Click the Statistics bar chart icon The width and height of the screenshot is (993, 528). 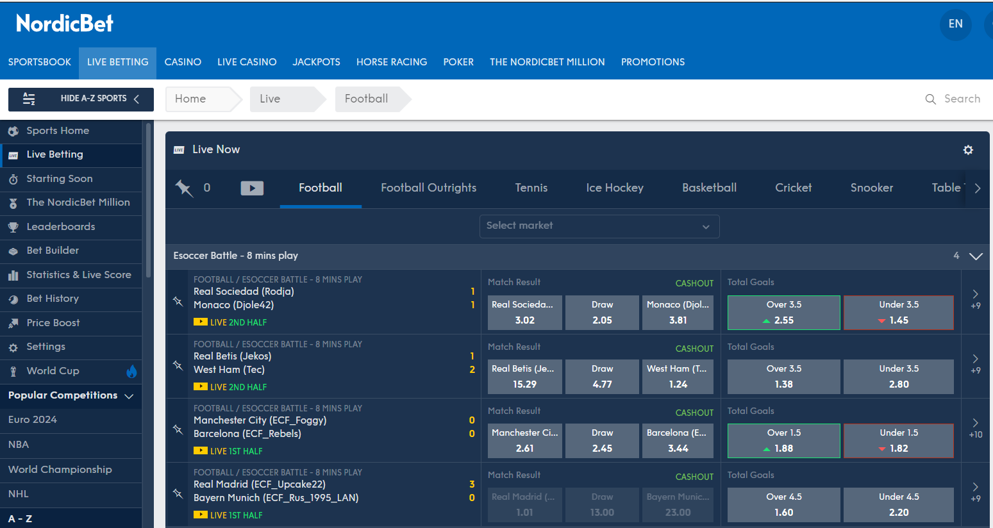coord(13,275)
